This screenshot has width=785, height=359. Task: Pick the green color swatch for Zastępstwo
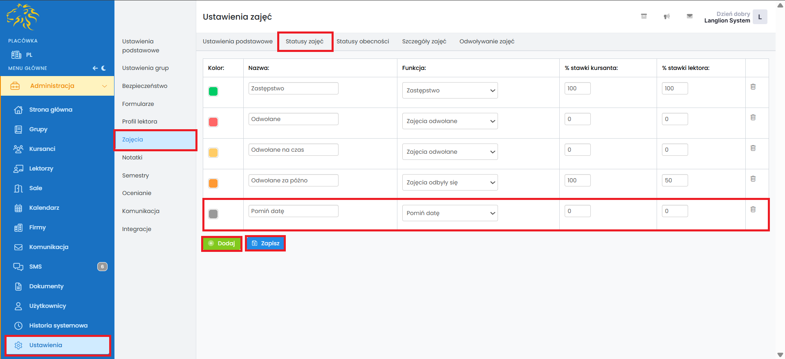click(x=213, y=91)
